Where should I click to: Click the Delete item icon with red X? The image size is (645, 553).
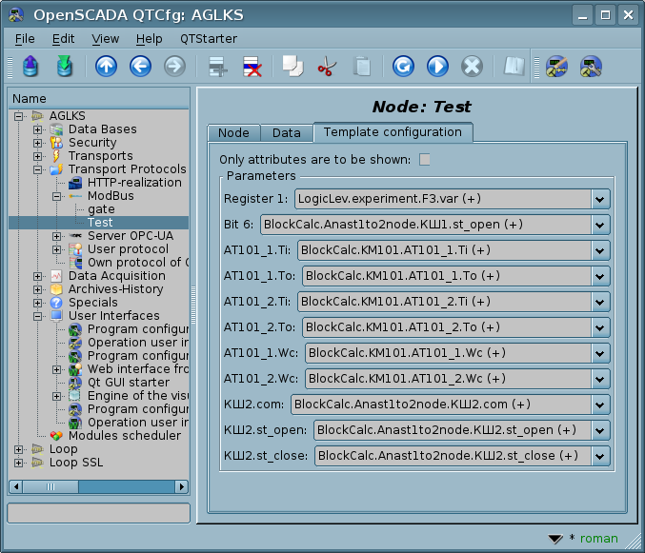click(x=252, y=67)
